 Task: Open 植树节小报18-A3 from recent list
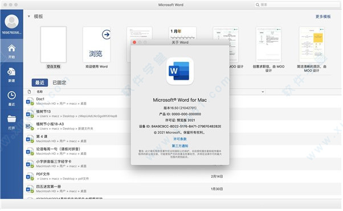(50, 124)
